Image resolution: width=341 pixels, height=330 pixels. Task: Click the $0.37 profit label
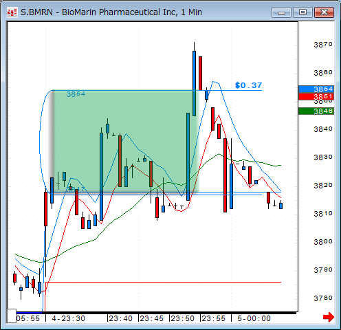point(248,85)
